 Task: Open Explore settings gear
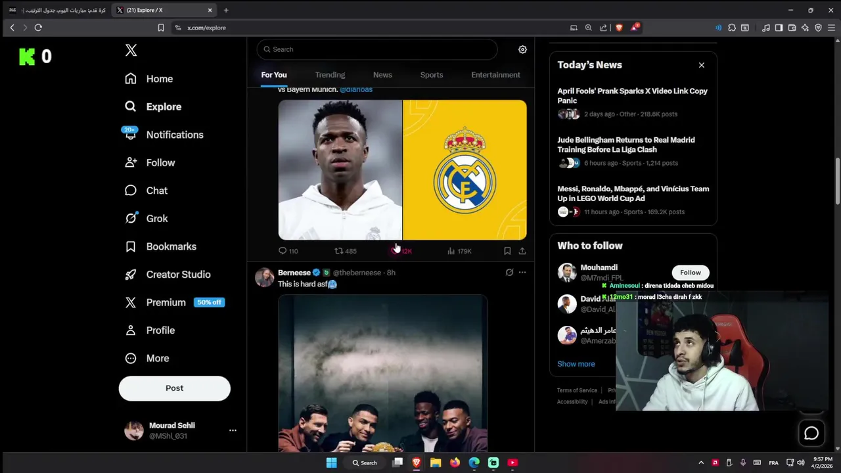522,49
